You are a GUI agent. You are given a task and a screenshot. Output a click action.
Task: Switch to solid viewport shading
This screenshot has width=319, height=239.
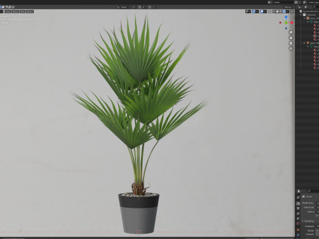click(277, 11)
